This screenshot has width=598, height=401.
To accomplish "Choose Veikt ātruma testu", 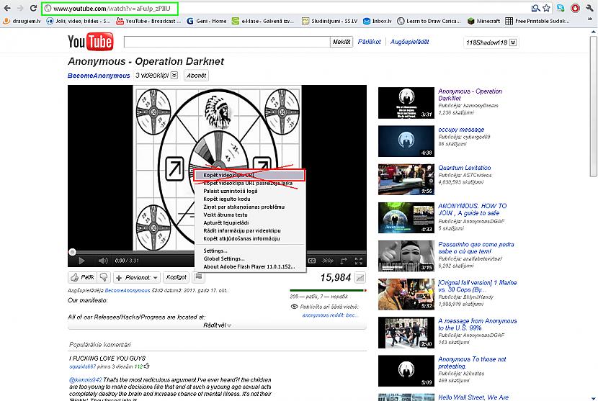I will pyautogui.click(x=249, y=215).
